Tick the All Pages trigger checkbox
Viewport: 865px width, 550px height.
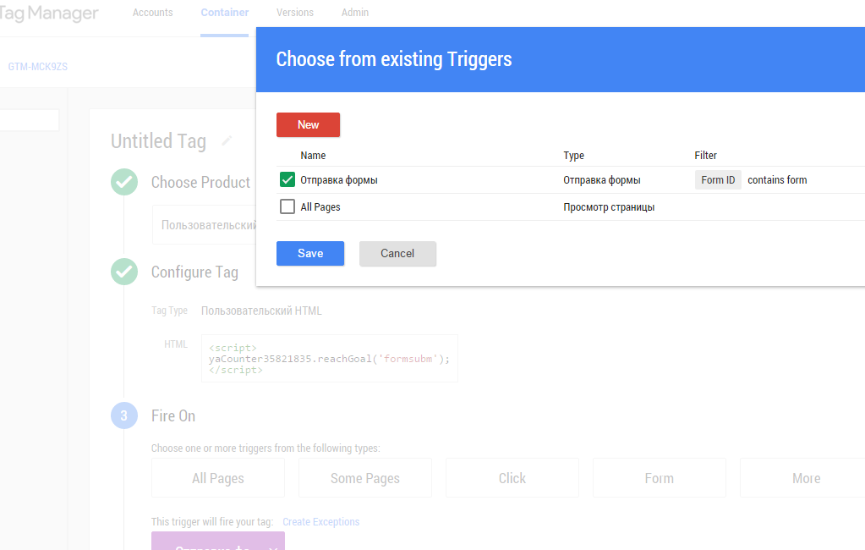pyautogui.click(x=287, y=206)
